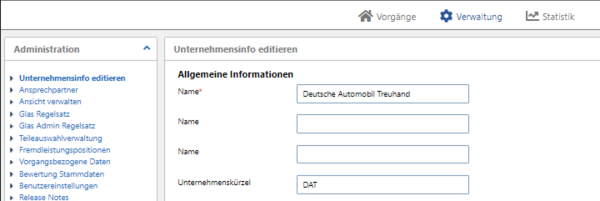Open the Ansprechpartner link
This screenshot has height=201, width=600.
(48, 90)
